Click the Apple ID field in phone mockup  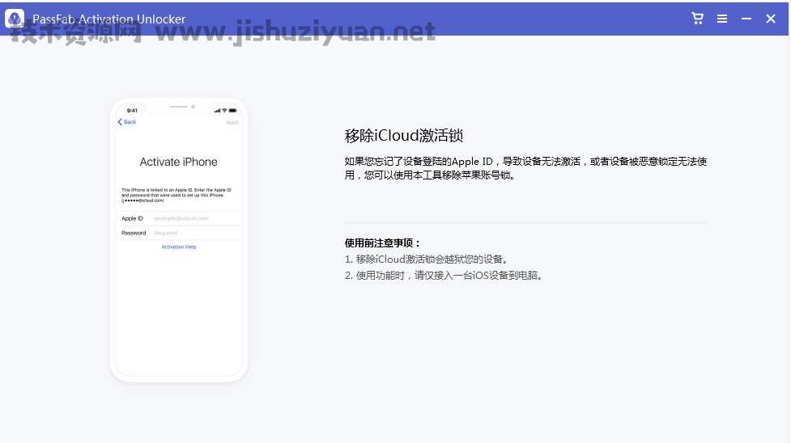179,218
